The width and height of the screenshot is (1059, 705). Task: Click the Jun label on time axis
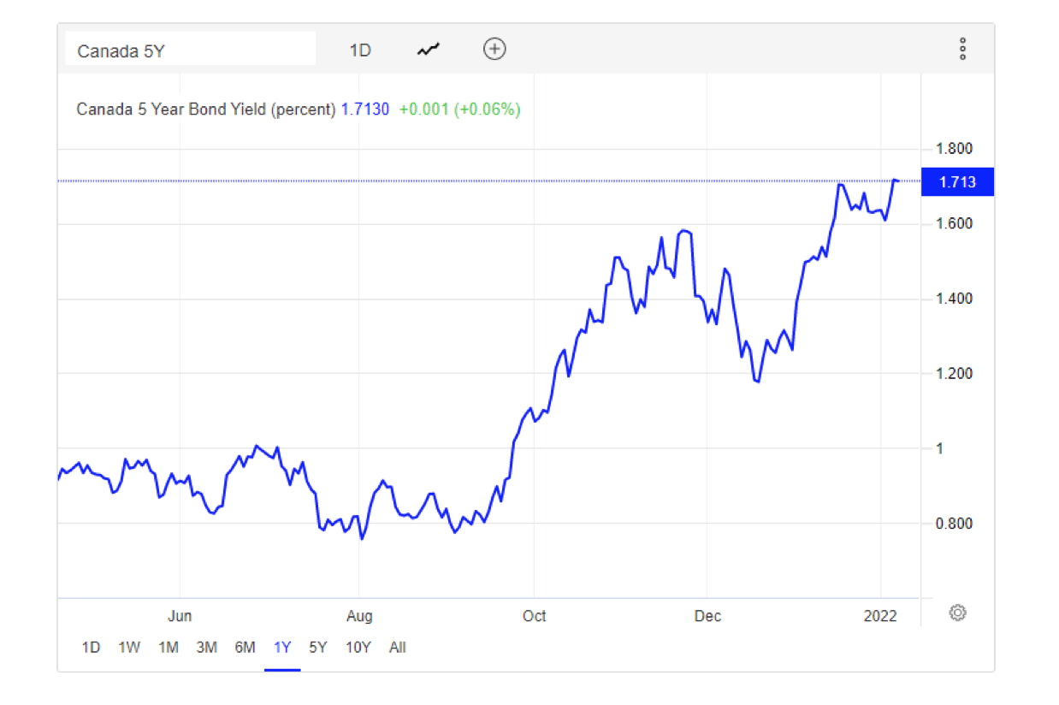(x=180, y=616)
